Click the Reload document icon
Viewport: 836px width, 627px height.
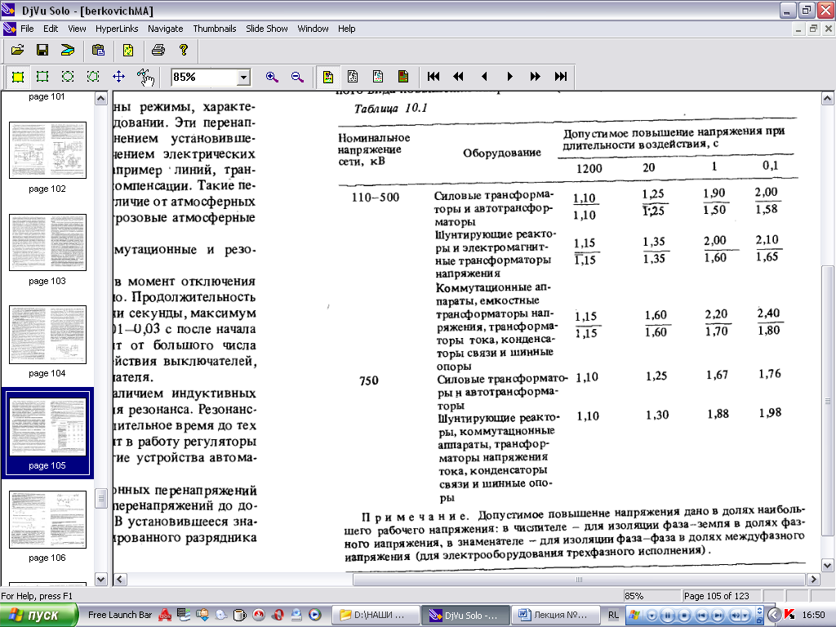point(128,50)
